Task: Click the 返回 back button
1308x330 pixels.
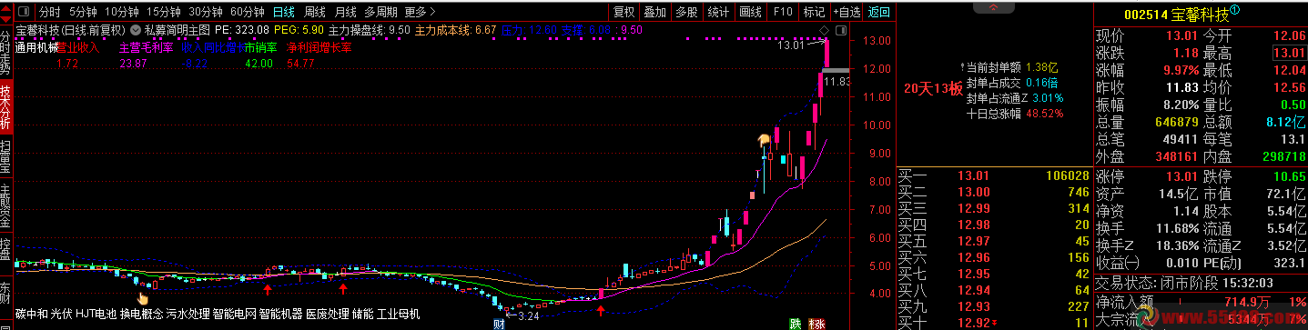Action: [x=878, y=12]
